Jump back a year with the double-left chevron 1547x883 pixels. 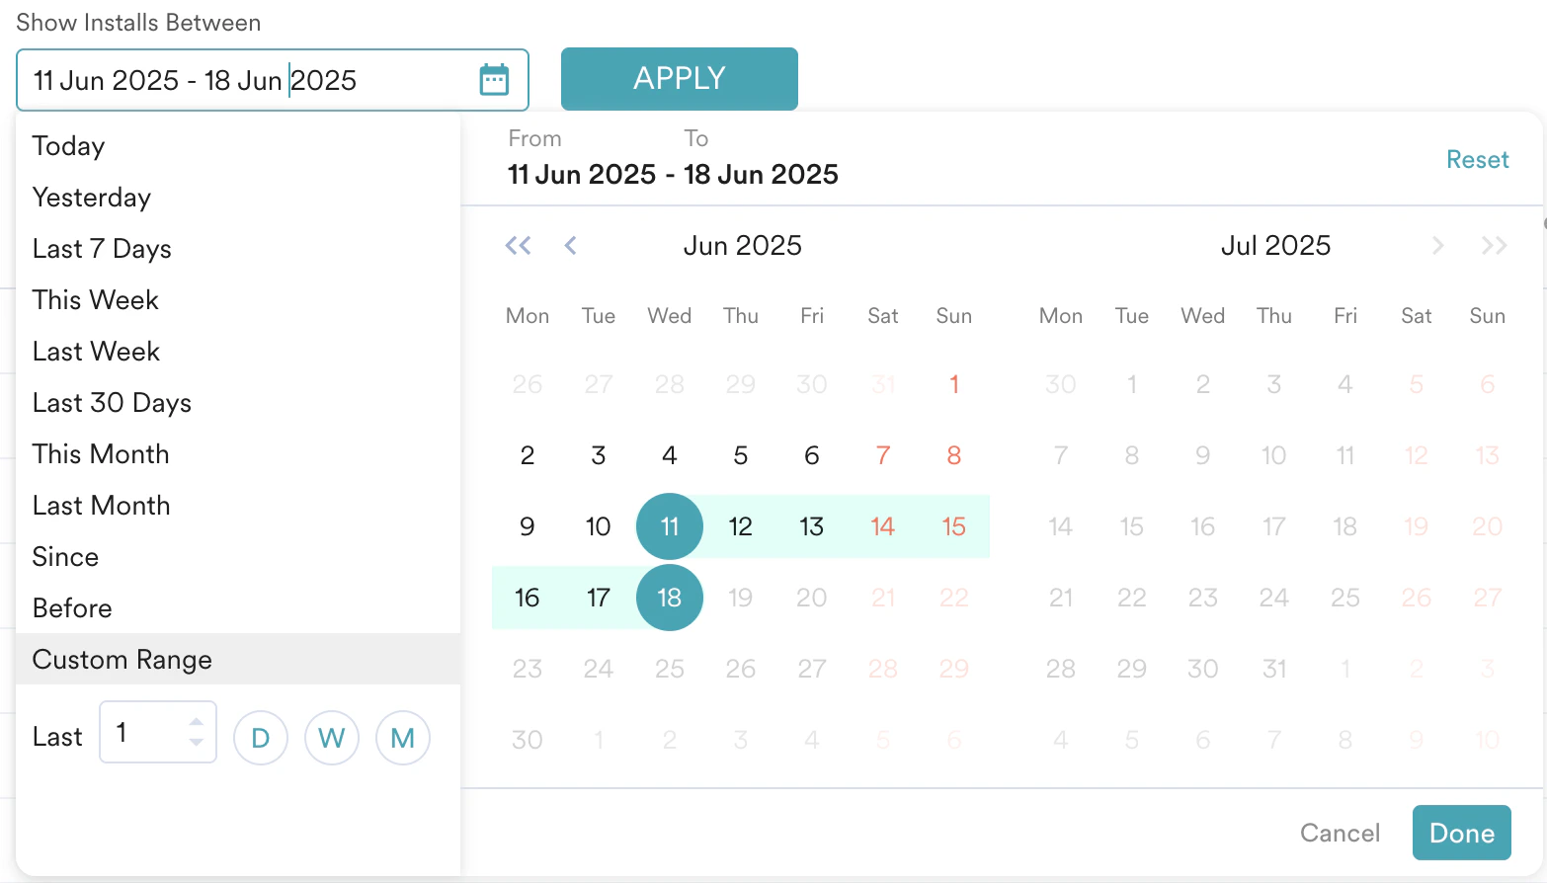point(518,245)
